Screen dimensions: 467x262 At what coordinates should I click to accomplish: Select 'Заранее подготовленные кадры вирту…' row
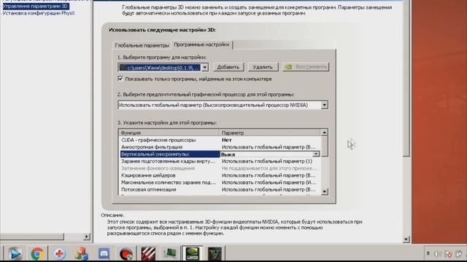(220, 162)
